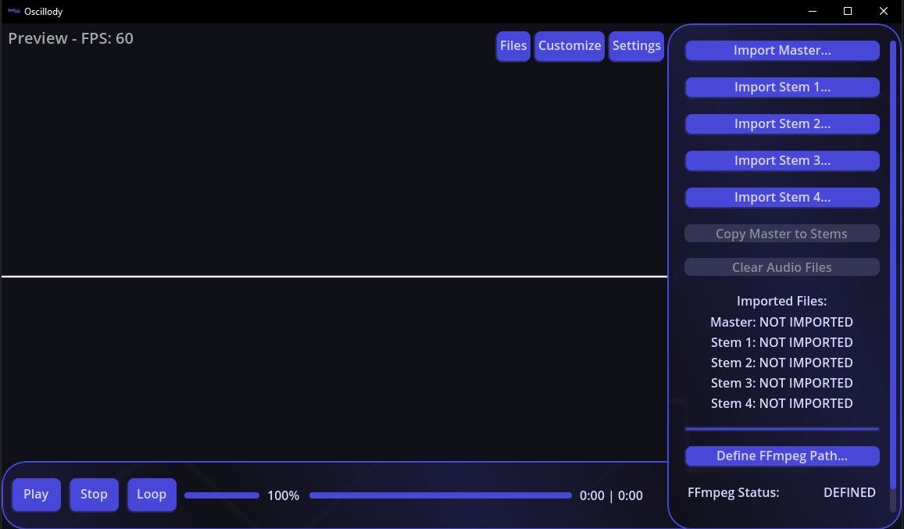Maximize the Oscillody window
The image size is (904, 529).
tap(848, 11)
